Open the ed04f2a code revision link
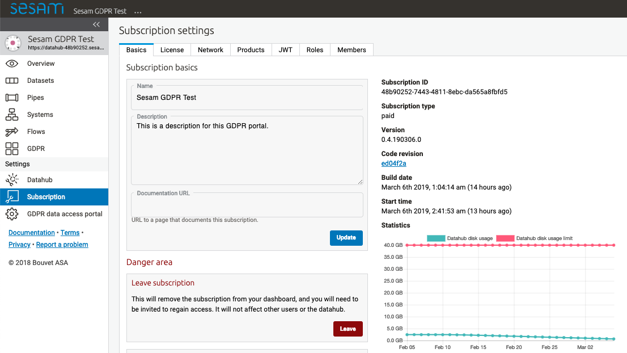 coord(393,163)
